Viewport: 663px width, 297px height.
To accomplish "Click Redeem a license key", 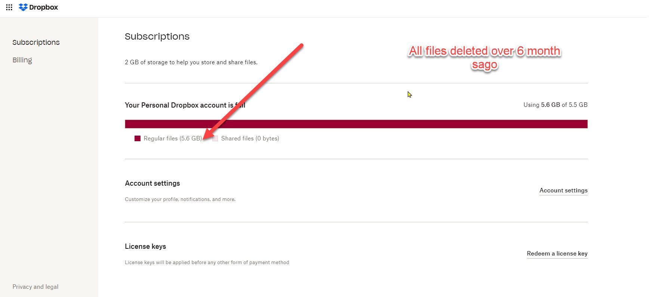I will [x=557, y=254].
